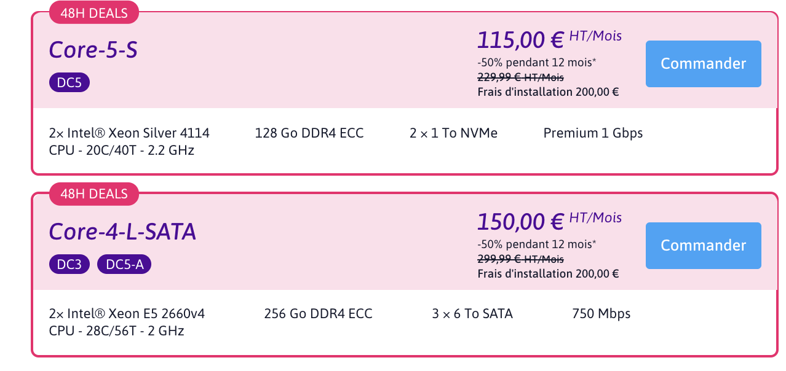Click the Premium 1 Gbps bandwidth spec
Image resolution: width=786 pixels, height=371 pixels.
593,133
